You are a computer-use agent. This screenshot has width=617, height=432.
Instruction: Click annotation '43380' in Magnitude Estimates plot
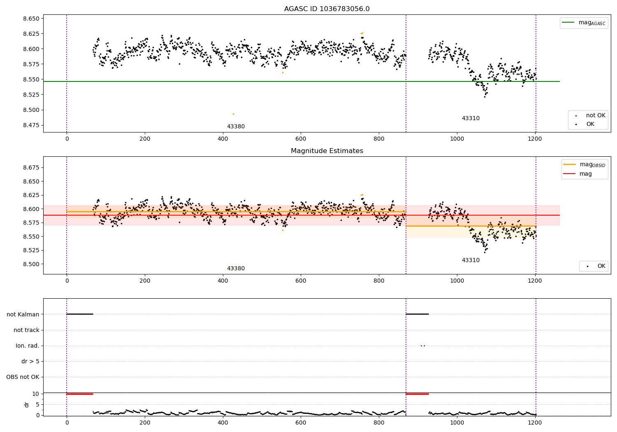point(236,269)
